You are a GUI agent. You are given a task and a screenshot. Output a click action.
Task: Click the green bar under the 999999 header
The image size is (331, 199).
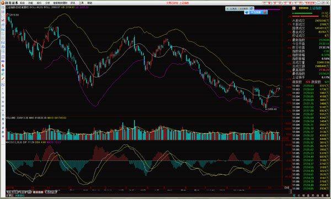click(x=302, y=13)
